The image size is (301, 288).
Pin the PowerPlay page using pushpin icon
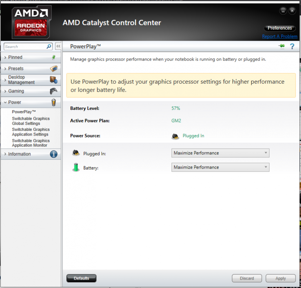tap(282, 46)
